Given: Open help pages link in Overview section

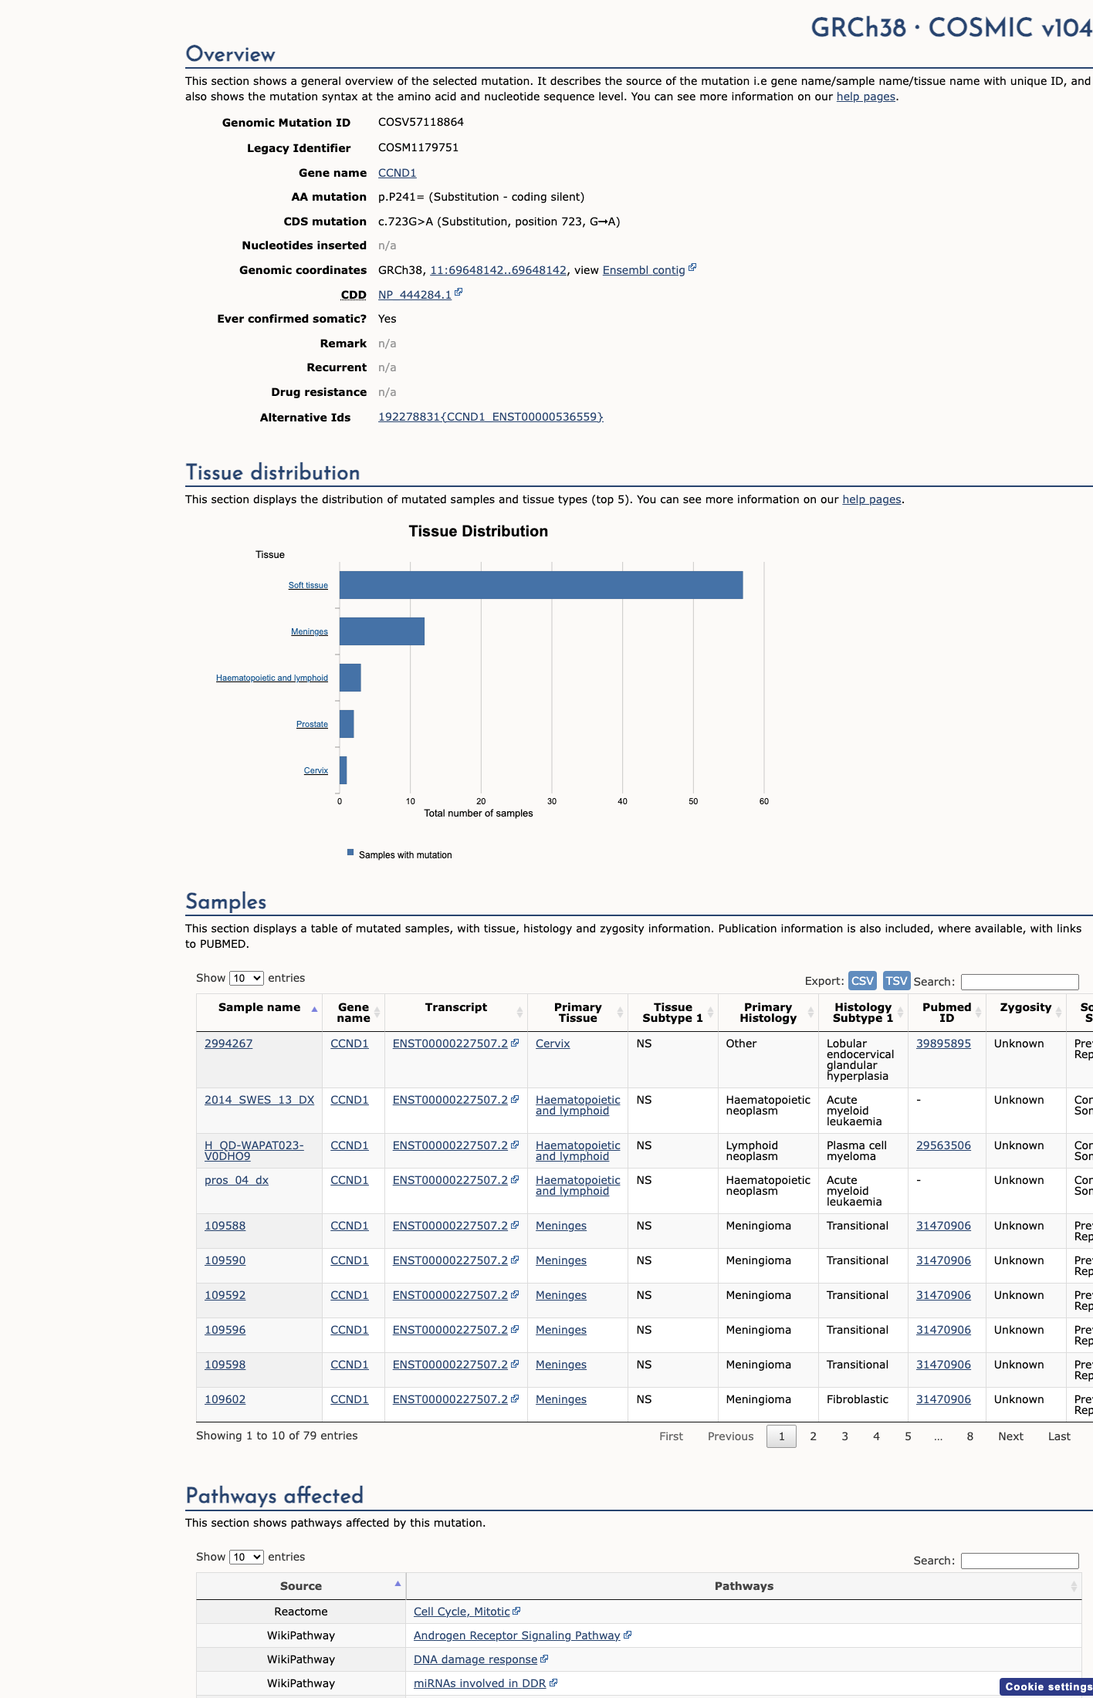Looking at the screenshot, I should (x=866, y=96).
